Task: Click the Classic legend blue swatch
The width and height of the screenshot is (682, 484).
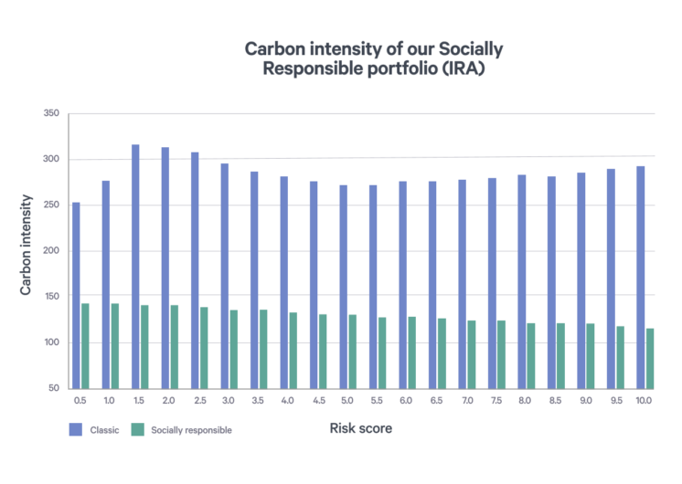Action: pos(76,429)
